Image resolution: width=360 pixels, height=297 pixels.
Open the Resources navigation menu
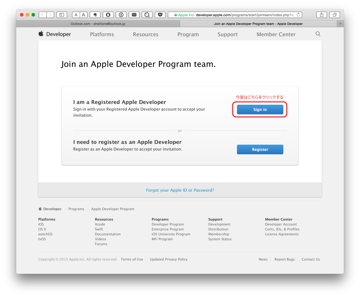pos(146,34)
